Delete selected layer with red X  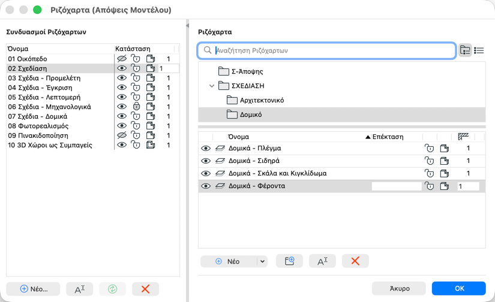[x=355, y=261]
